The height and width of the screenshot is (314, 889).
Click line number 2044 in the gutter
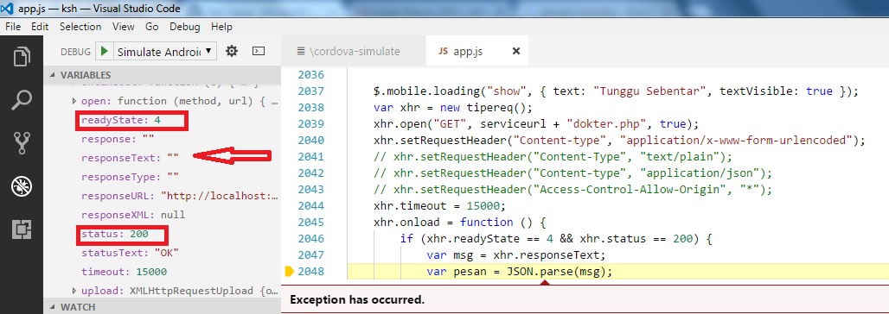click(x=310, y=206)
